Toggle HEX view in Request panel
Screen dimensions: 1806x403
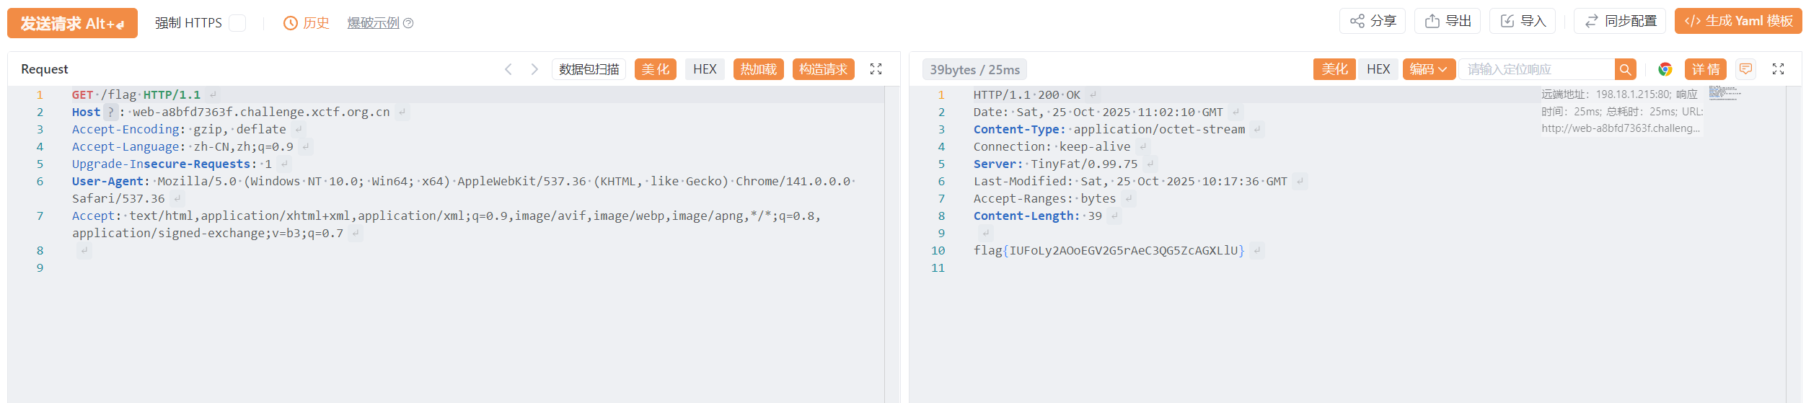point(705,69)
